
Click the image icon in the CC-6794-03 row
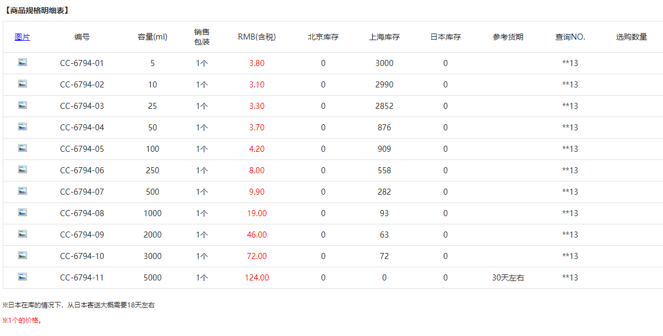pyautogui.click(x=23, y=106)
